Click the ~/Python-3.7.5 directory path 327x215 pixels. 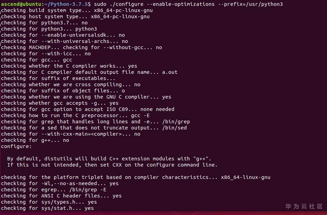pyautogui.click(x=65, y=4)
